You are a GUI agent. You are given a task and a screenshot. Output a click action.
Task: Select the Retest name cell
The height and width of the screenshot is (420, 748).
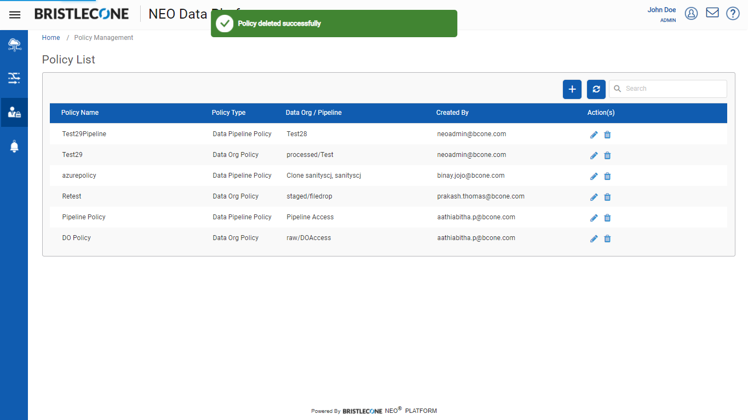click(72, 196)
